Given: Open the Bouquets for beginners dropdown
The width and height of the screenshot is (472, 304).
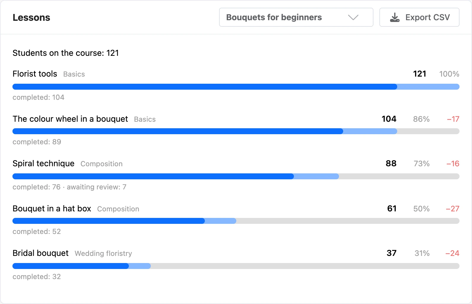Looking at the screenshot, I should pos(296,17).
